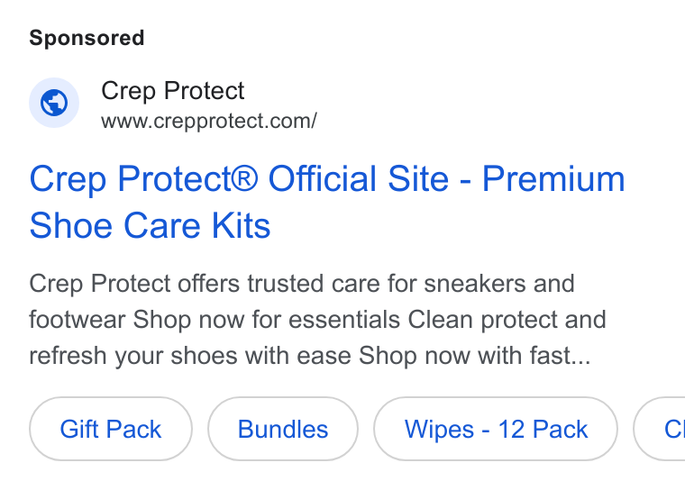This screenshot has width=685, height=490.
Task: Click description line starting "footwear Shop now"
Action: 317,320
